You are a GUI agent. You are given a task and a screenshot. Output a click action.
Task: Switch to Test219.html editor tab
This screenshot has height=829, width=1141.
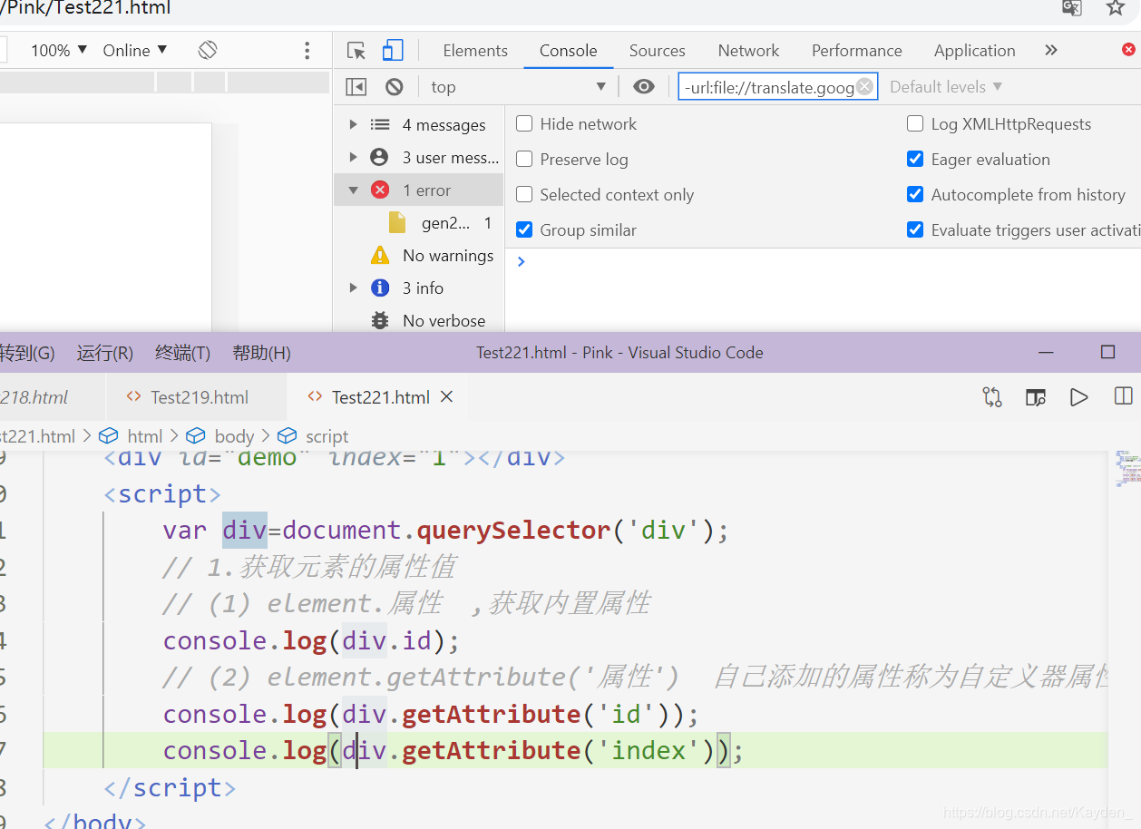point(198,397)
